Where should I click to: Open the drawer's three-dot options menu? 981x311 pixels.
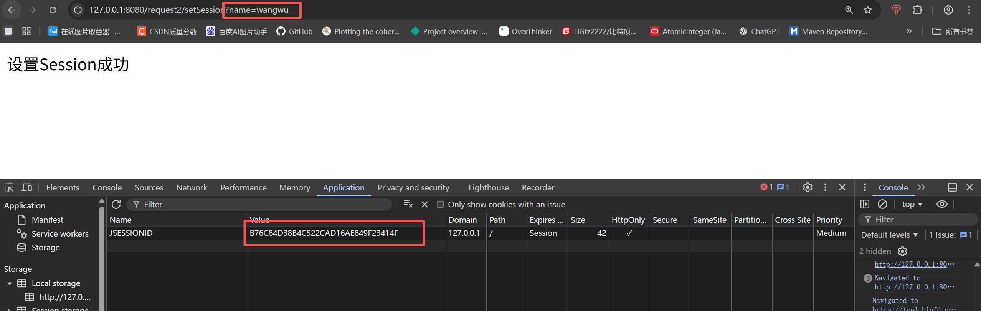pyautogui.click(x=865, y=187)
